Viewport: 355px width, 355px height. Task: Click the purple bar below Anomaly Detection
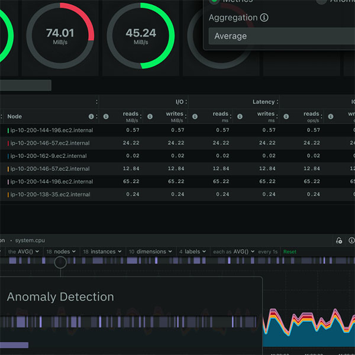[14, 345]
